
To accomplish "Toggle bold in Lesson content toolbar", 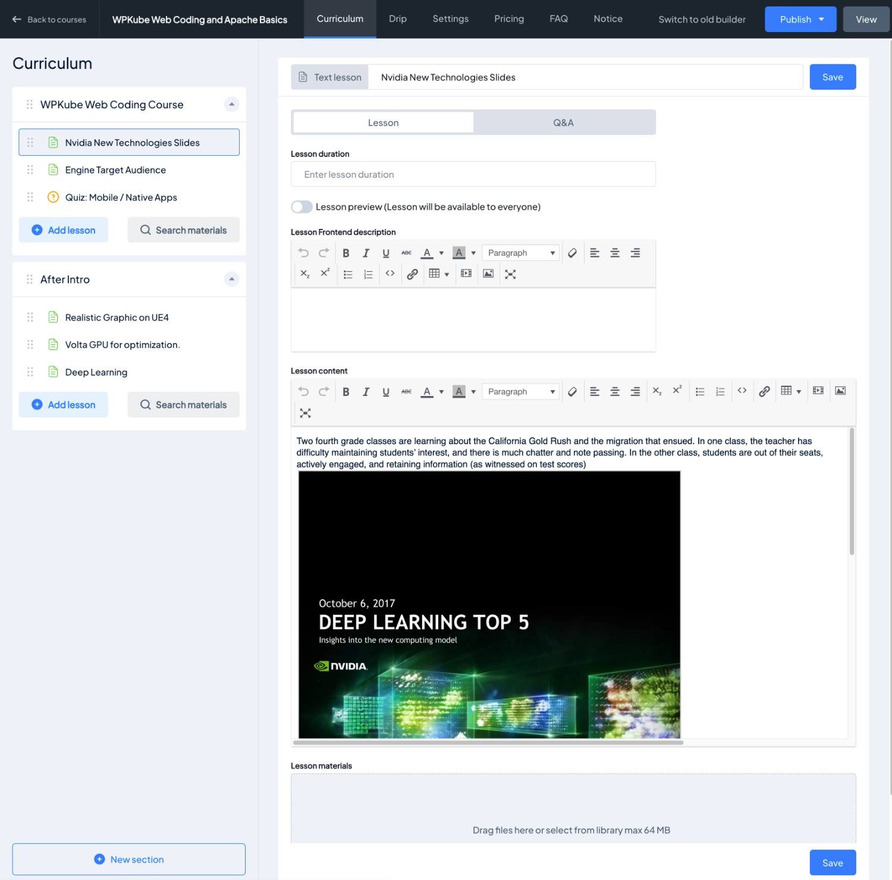I will [346, 391].
